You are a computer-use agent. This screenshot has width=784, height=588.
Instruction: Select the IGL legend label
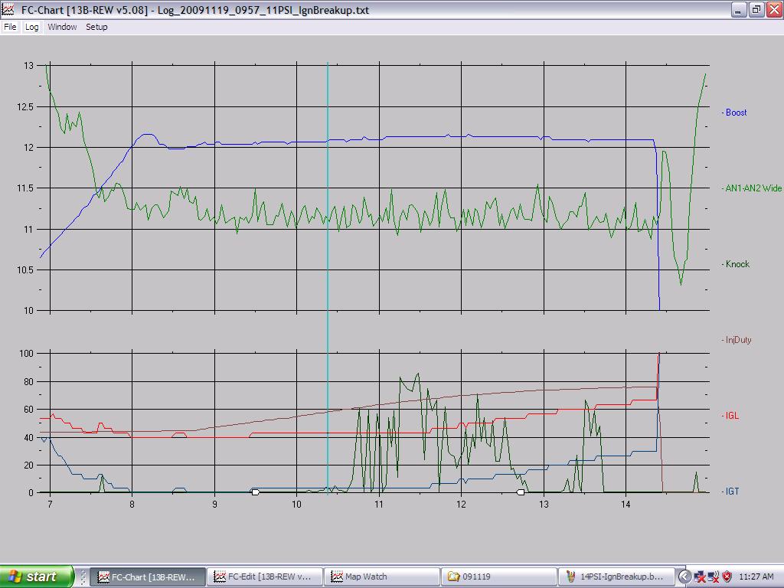click(x=732, y=416)
